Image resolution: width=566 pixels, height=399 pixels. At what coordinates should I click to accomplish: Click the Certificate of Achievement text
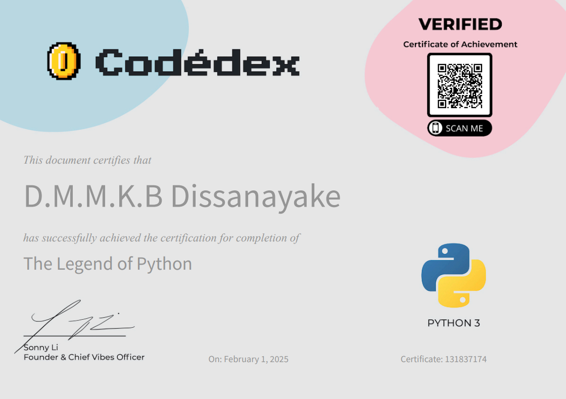tap(460, 44)
